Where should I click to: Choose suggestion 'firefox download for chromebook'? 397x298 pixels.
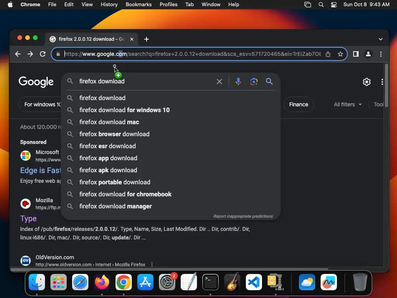171,194
